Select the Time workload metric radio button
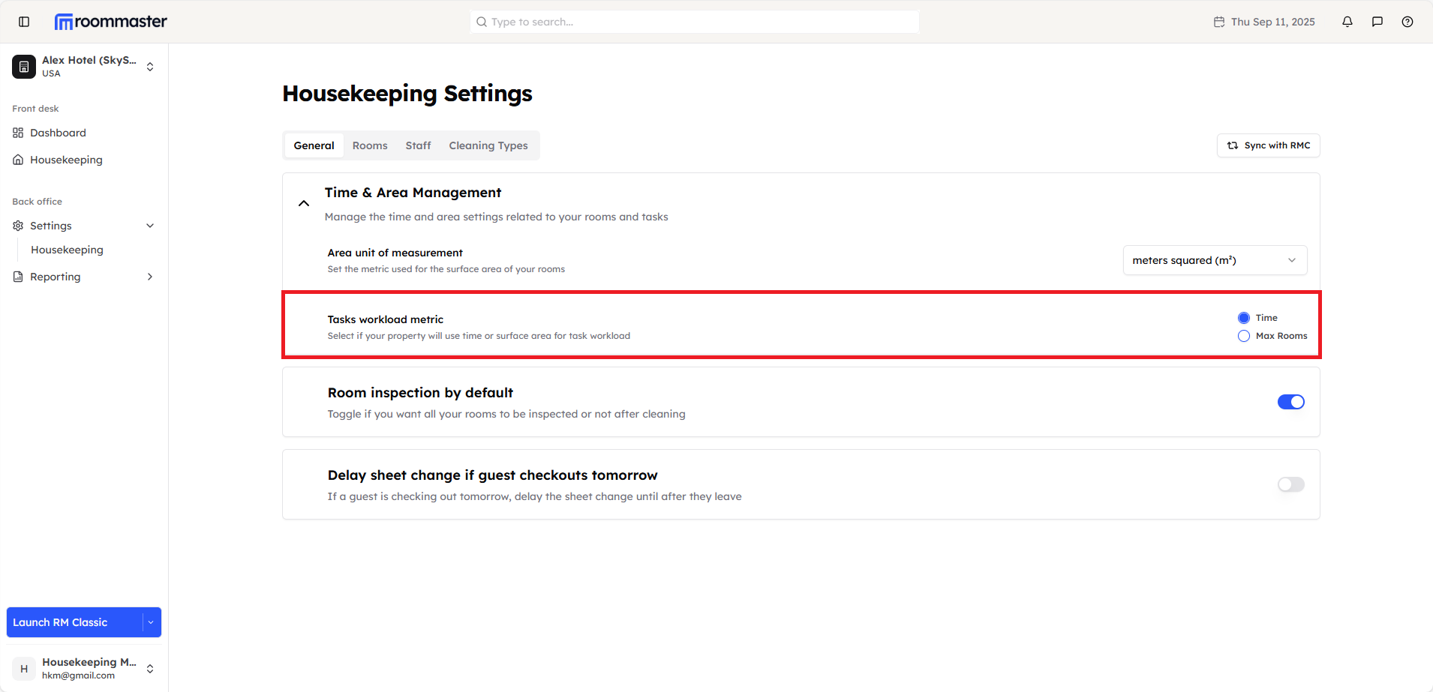The image size is (1433, 692). (1243, 317)
